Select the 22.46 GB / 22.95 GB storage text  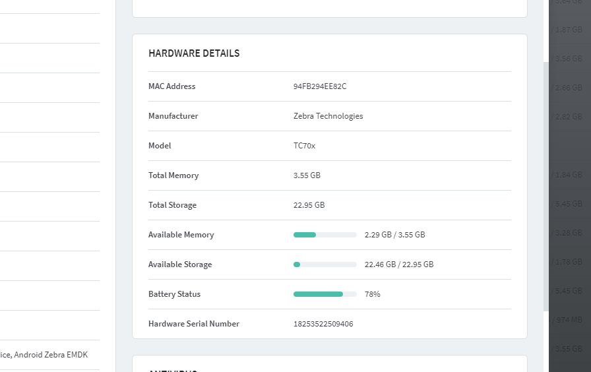click(398, 264)
